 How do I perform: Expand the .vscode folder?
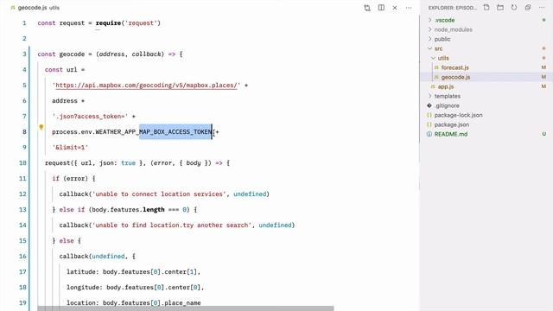(430, 20)
